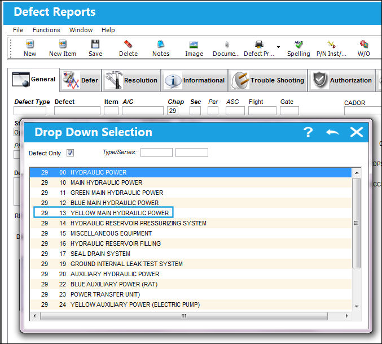Click the horizontal scroll left arrow
Viewport: 382px width, 344px height.
coord(34,316)
